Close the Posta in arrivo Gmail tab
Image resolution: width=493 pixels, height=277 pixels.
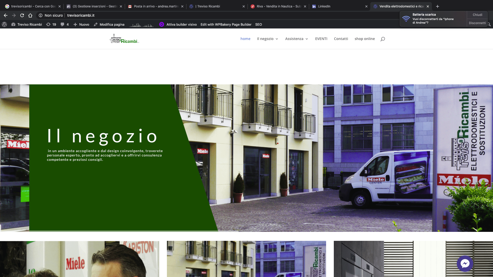[x=182, y=6]
